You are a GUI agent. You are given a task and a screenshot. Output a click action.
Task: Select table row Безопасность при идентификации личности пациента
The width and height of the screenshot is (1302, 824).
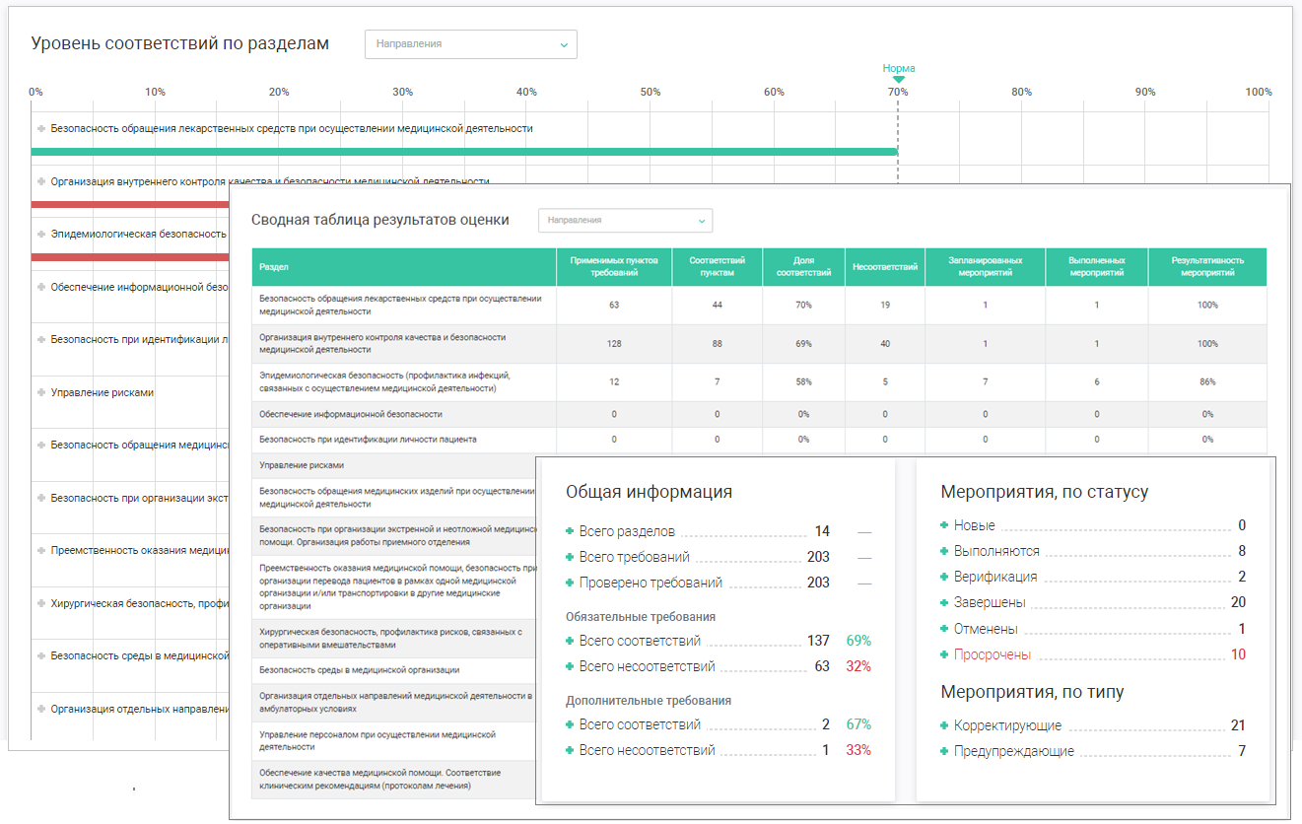[759, 440]
